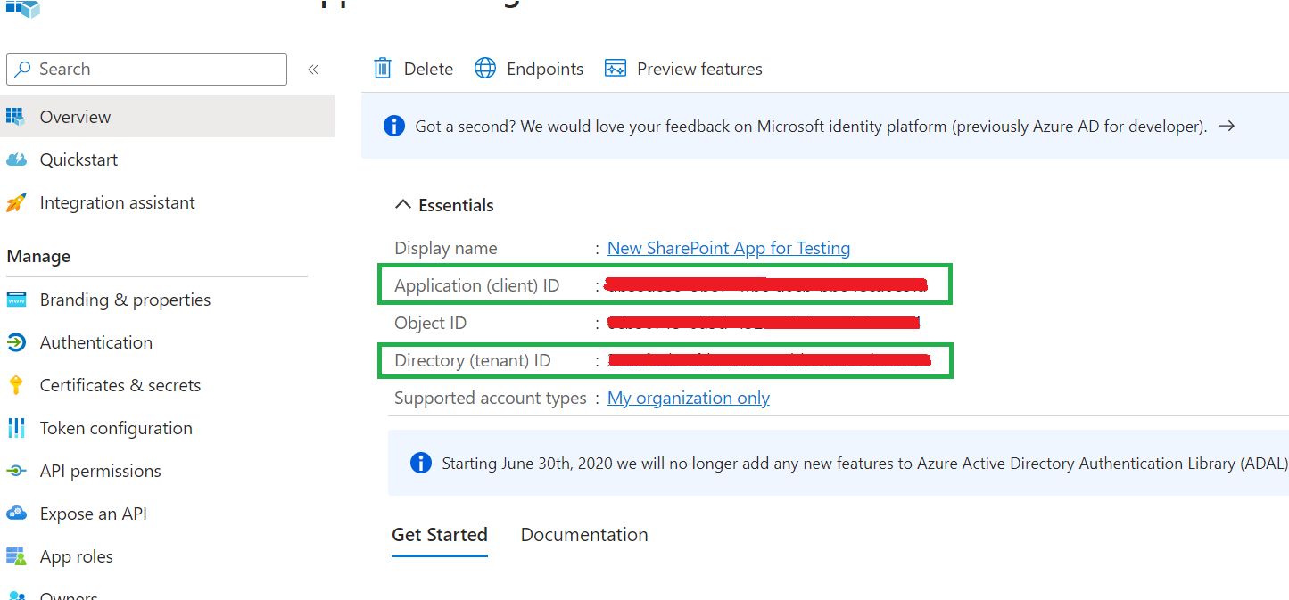Screen dimensions: 1289x600
Task: Click the Delete trash icon
Action: [x=383, y=69]
